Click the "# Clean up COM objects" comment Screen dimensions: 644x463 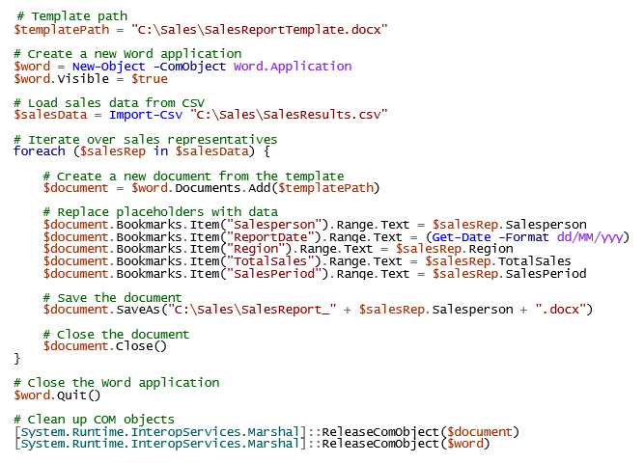tap(95, 420)
